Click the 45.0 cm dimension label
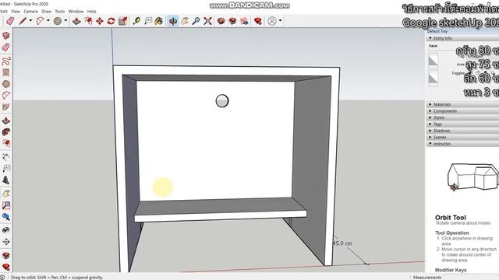The image size is (499, 280). (342, 243)
